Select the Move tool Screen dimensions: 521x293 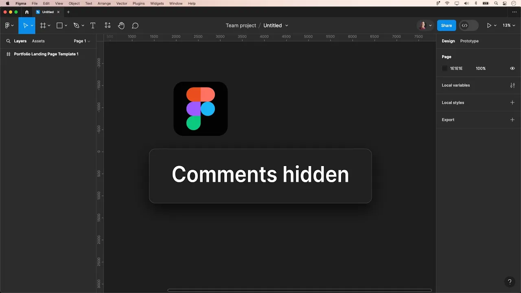[25, 26]
